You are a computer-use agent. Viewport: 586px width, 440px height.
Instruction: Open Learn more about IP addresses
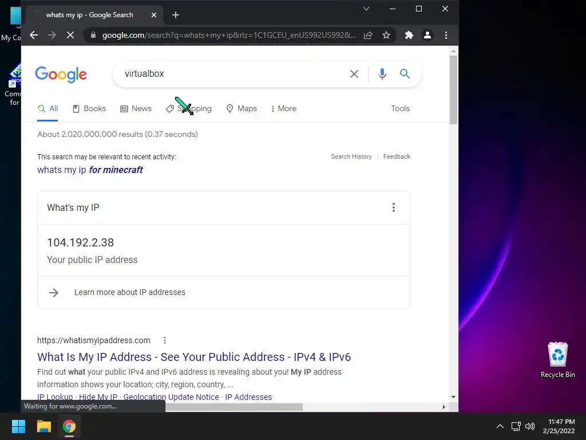[x=130, y=292]
